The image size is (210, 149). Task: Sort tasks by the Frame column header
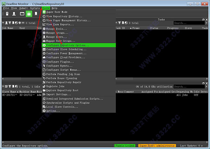pos(136,28)
